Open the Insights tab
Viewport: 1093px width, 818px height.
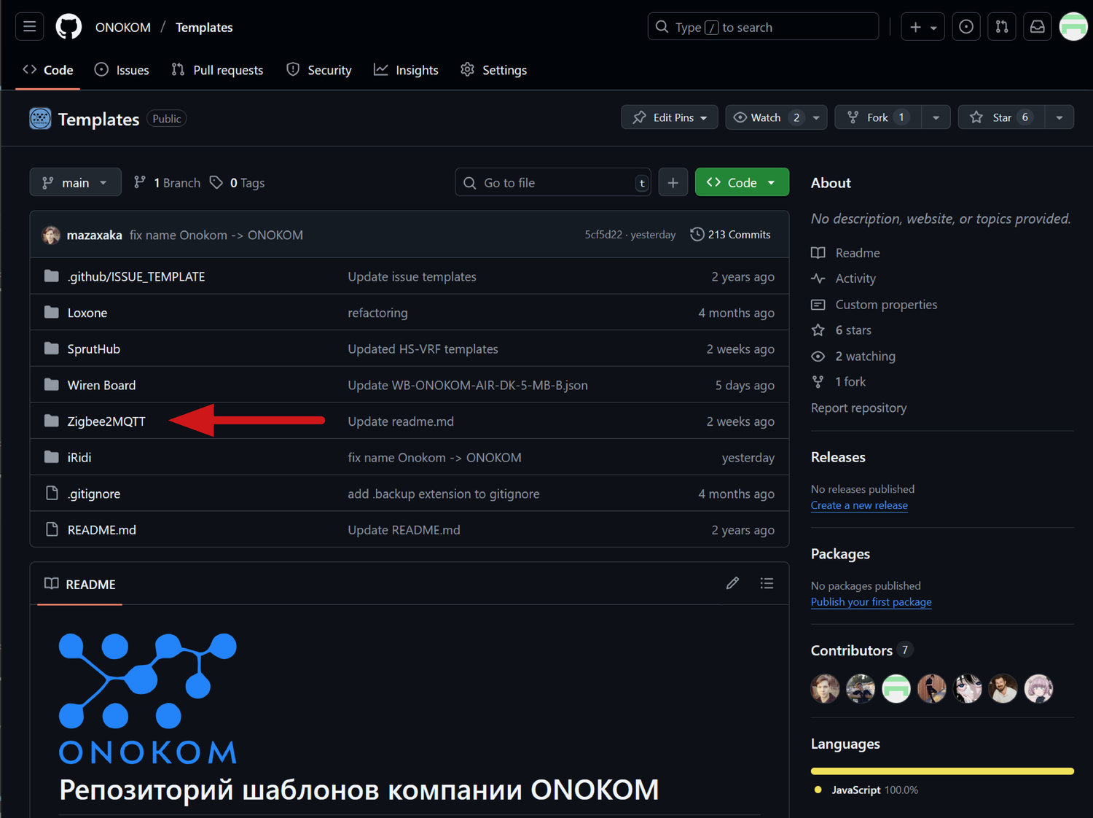[x=406, y=69]
